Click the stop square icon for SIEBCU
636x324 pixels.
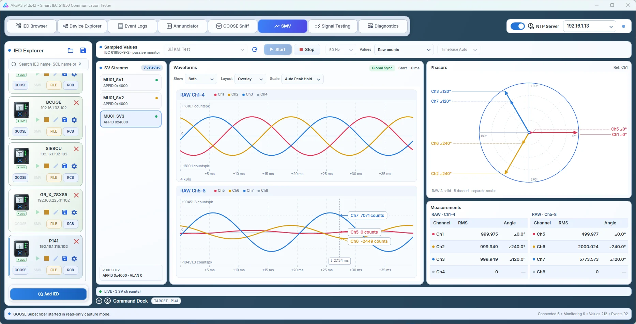pos(47,166)
